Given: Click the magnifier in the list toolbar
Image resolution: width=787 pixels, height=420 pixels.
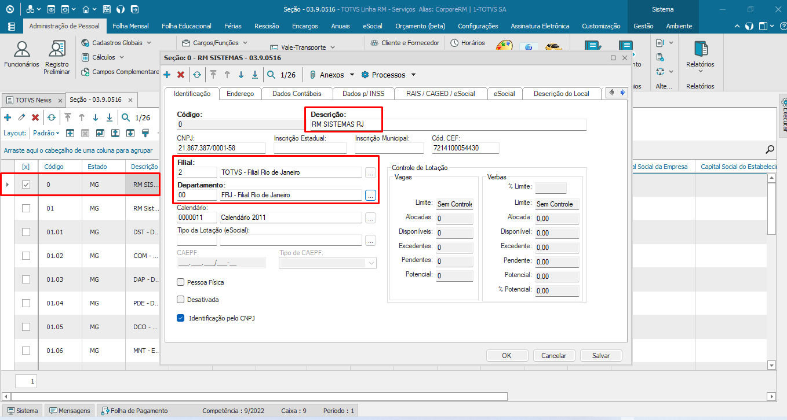Looking at the screenshot, I should pyautogui.click(x=126, y=117).
